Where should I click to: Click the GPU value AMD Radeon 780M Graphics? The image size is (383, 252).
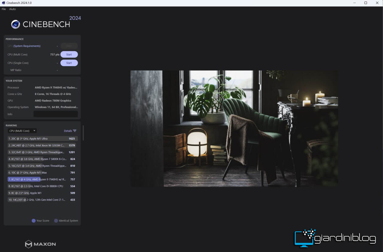tap(53, 101)
